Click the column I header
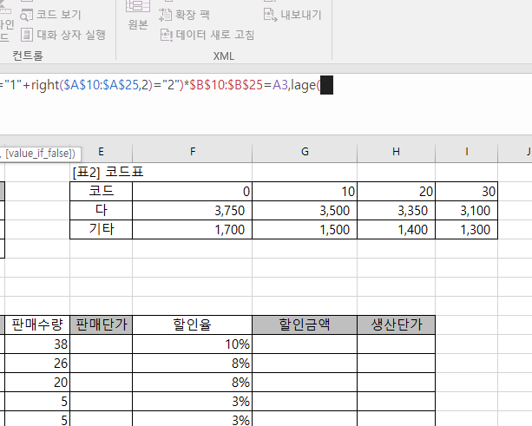 pyautogui.click(x=467, y=152)
